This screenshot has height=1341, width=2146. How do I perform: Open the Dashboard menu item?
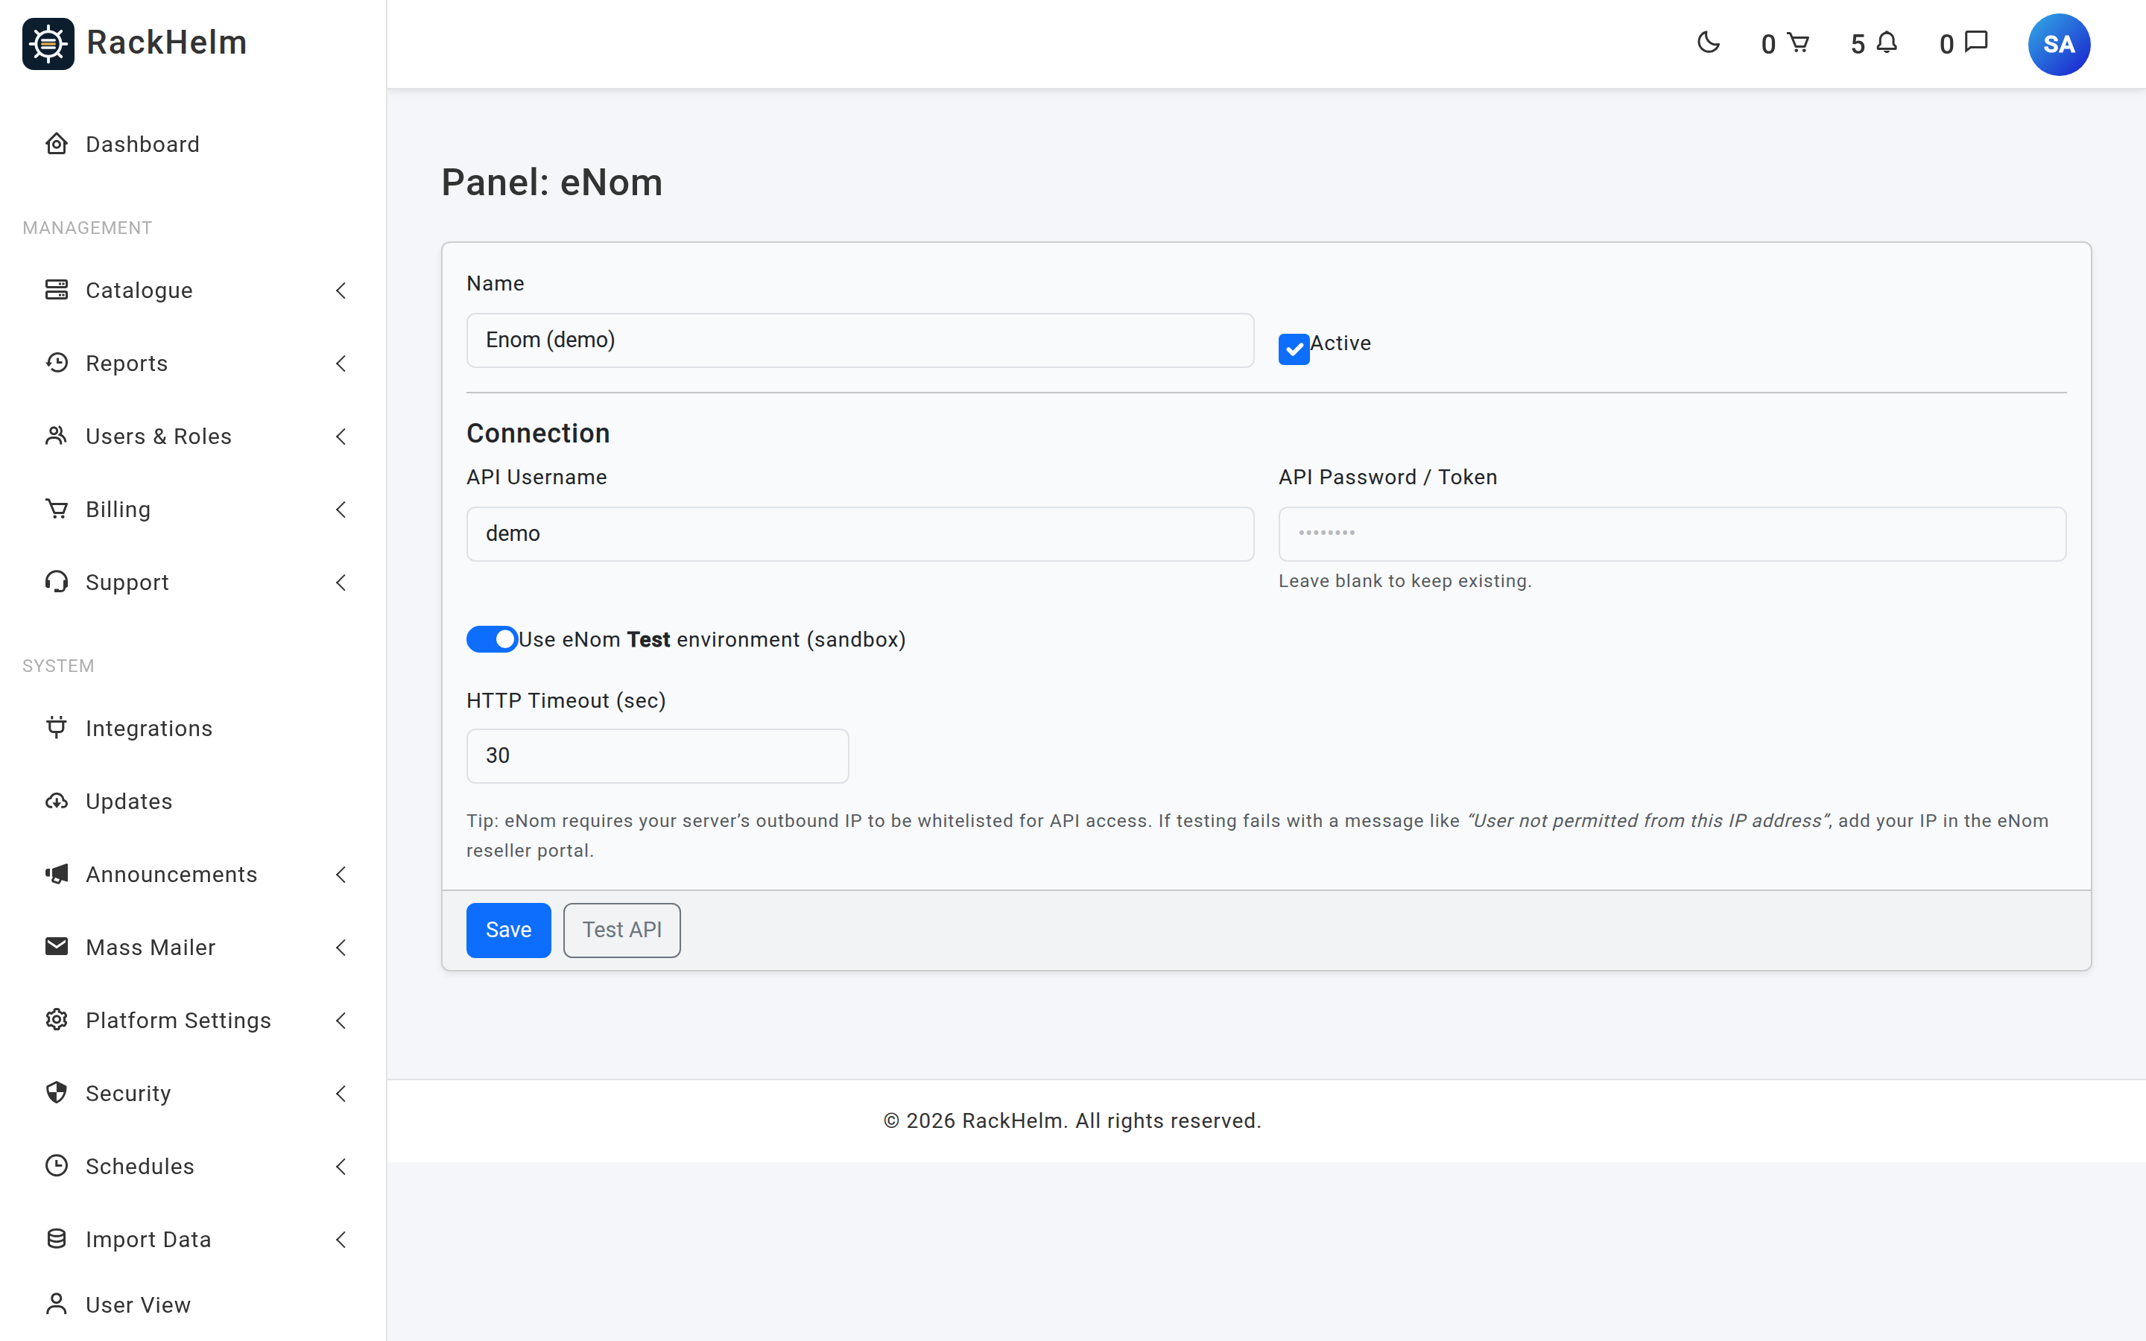(x=193, y=144)
